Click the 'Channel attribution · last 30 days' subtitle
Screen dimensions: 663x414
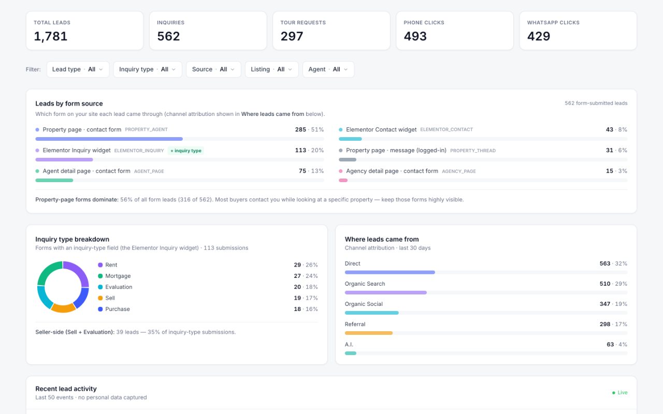point(387,248)
